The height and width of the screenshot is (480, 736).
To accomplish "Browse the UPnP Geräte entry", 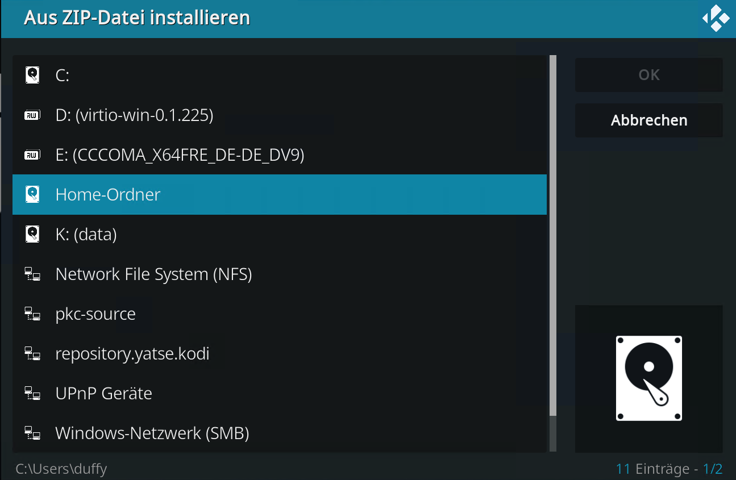I will (104, 394).
